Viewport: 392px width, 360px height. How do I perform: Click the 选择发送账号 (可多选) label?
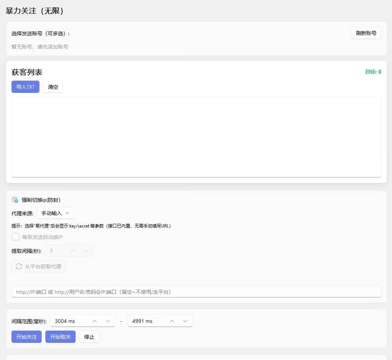coord(41,34)
